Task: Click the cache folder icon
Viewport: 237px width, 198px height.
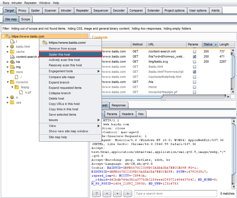Action: click(12, 52)
